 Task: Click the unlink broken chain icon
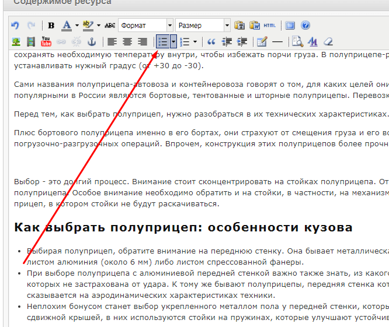[76, 41]
